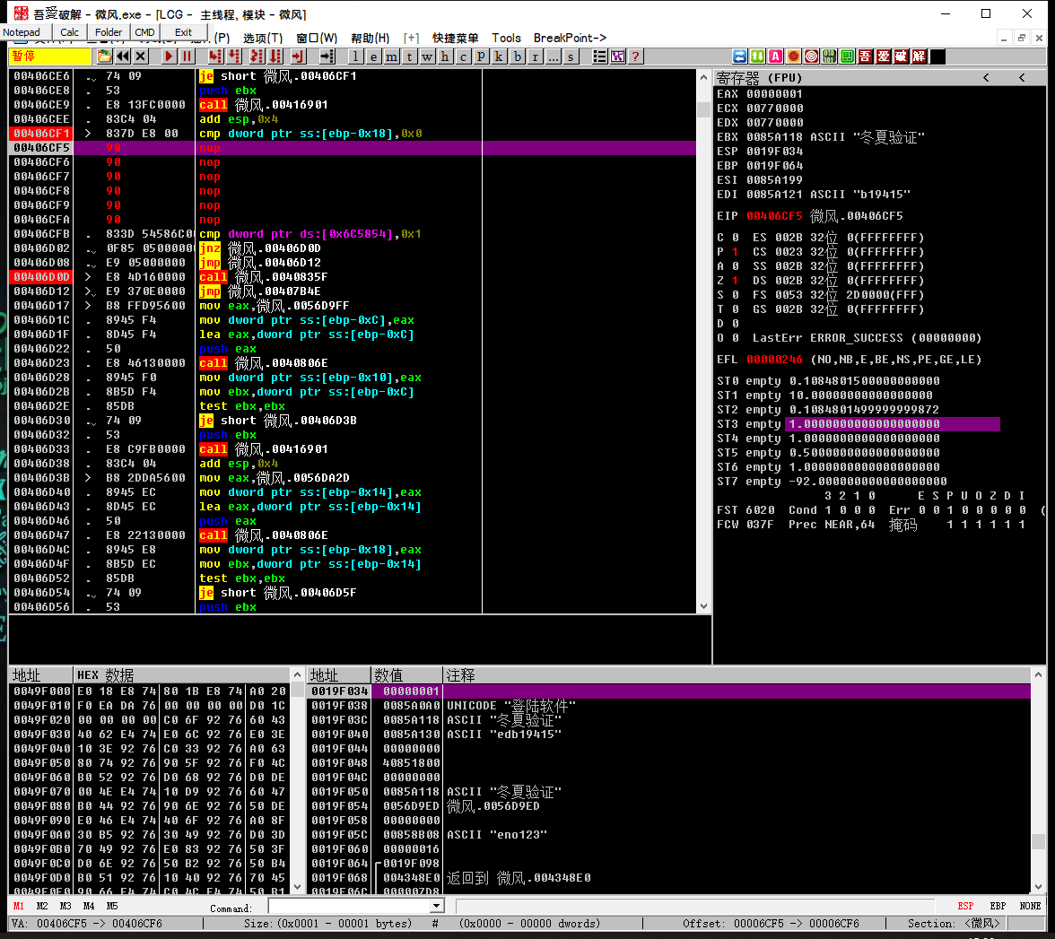Open Call stack window (k button)
The height and width of the screenshot is (939, 1055).
499,57
